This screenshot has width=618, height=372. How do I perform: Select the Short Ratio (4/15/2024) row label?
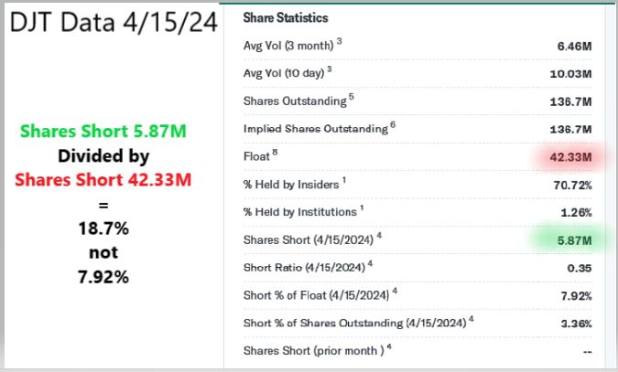click(301, 268)
